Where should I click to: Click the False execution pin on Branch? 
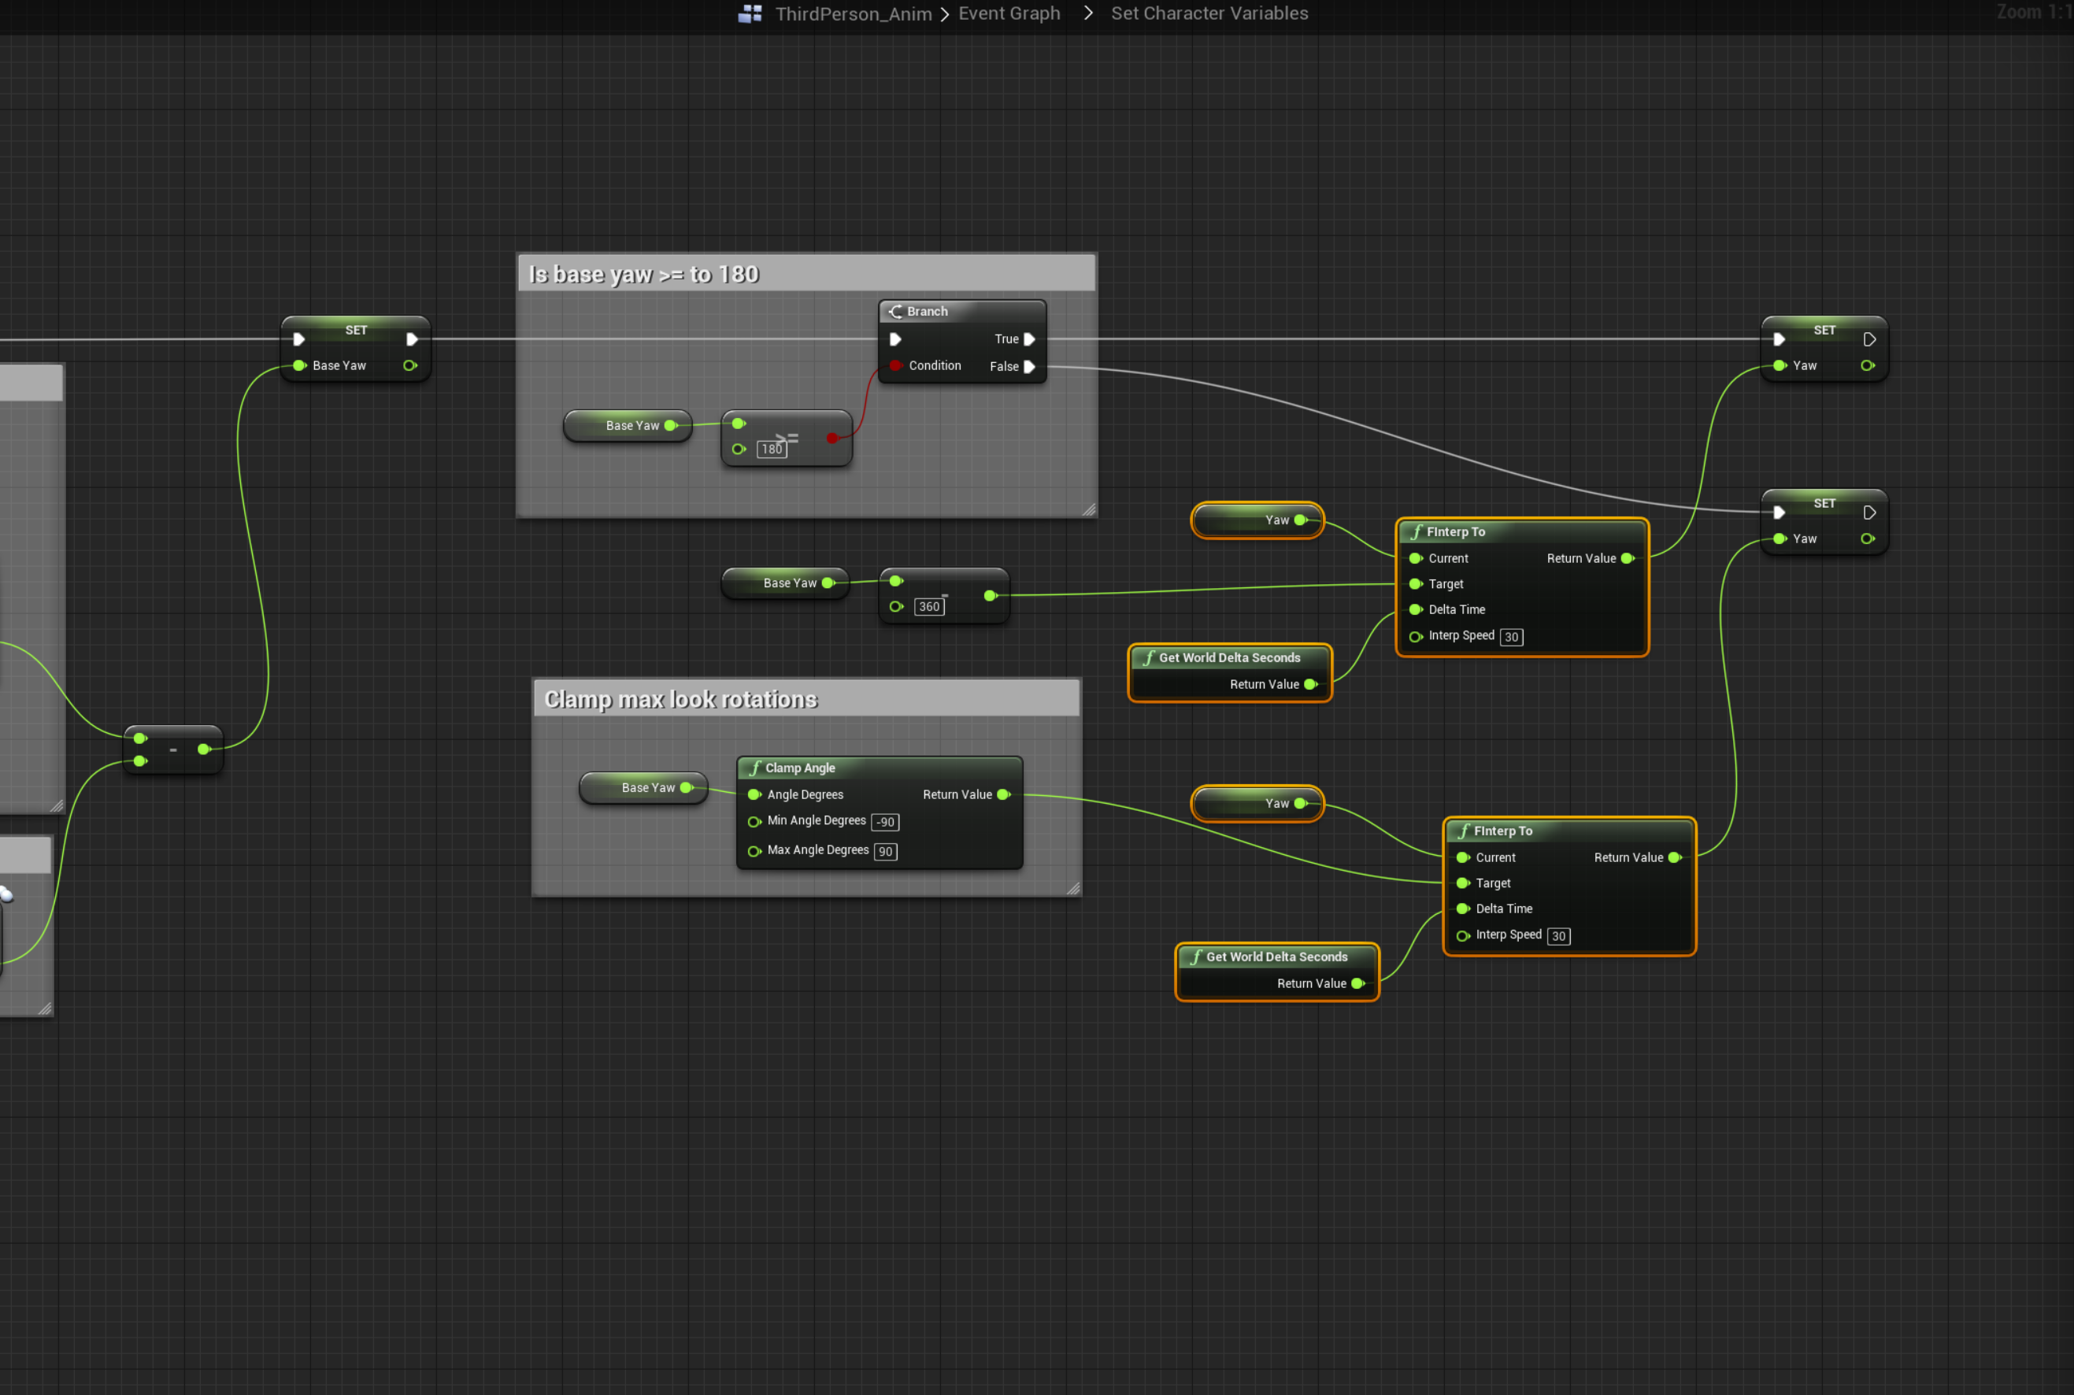pos(1029,367)
